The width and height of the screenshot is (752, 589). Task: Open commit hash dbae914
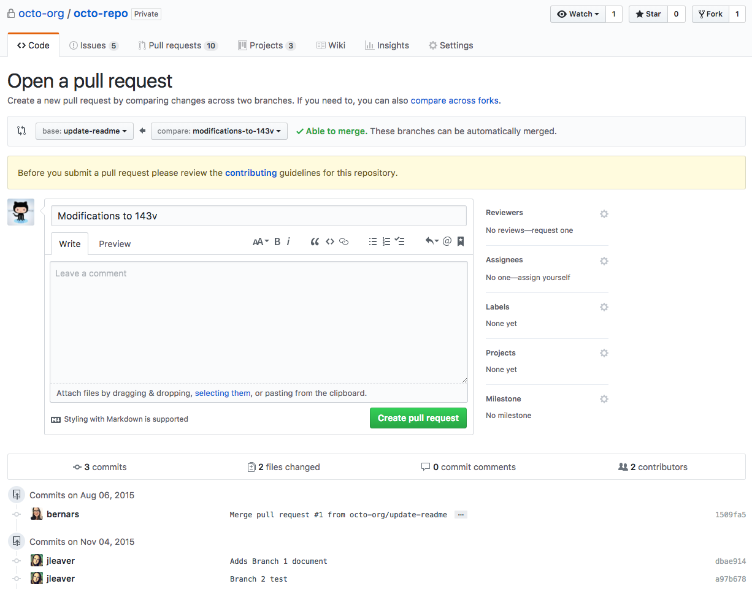[x=731, y=561]
